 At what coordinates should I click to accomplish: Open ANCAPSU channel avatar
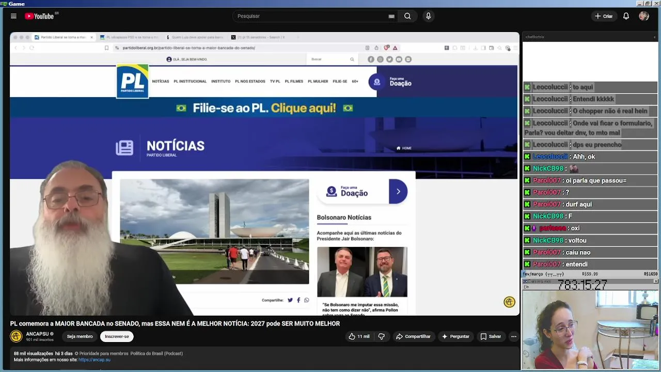coord(16,336)
